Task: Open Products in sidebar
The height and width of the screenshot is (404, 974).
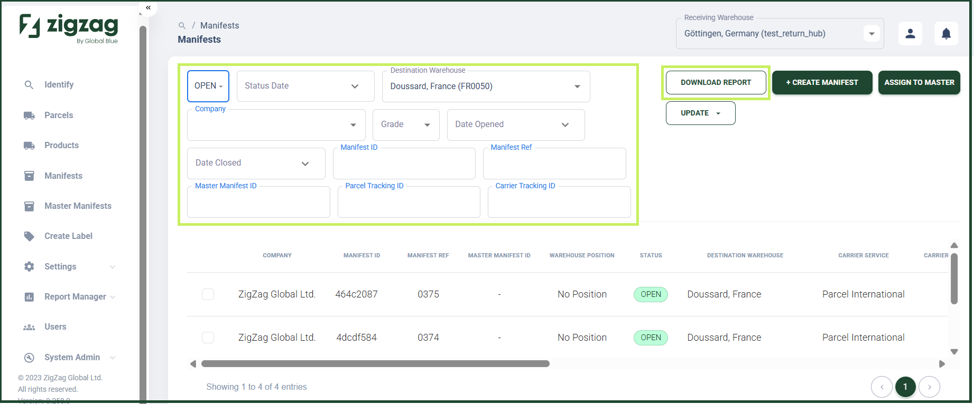Action: [x=61, y=146]
